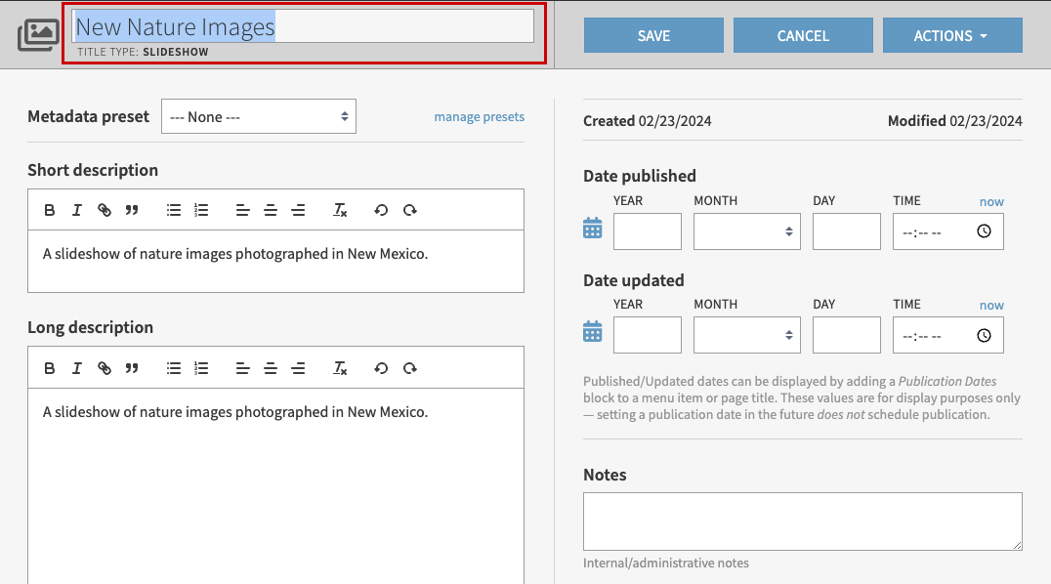Open the Date published calendar picker
The height and width of the screenshot is (584, 1051).
(x=592, y=227)
